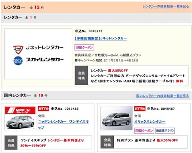Screen dimensions: 192x153
Task: Click the スカイレンタカー logo text
Action: tap(45, 60)
